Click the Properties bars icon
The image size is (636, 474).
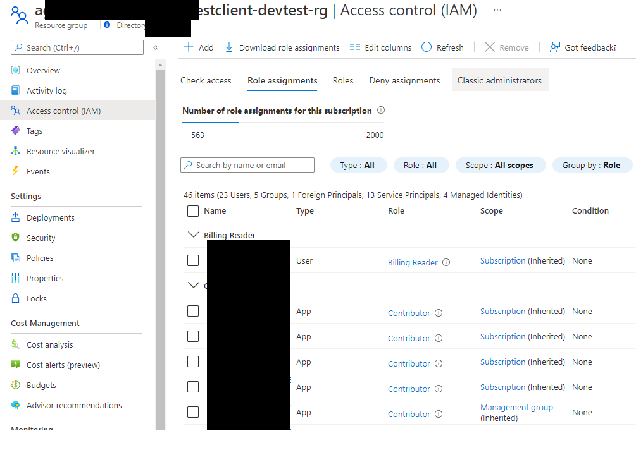pyautogui.click(x=15, y=278)
